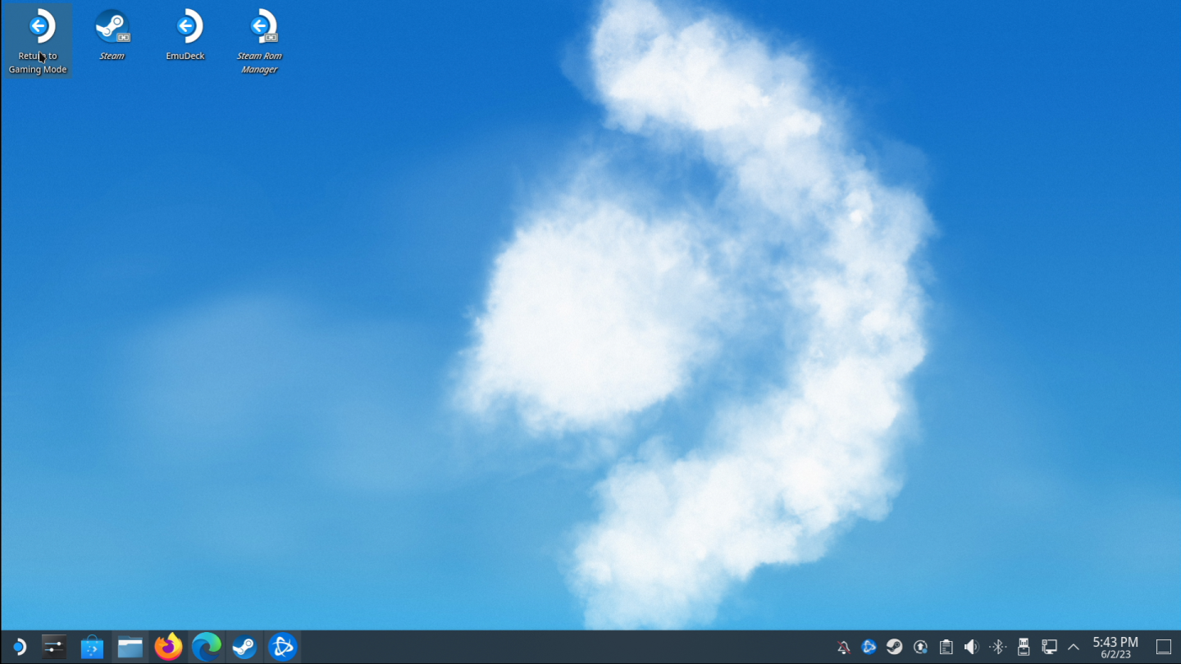The height and width of the screenshot is (664, 1181).
Task: Open the Dolphin file manager in the taskbar
Action: [130, 648]
